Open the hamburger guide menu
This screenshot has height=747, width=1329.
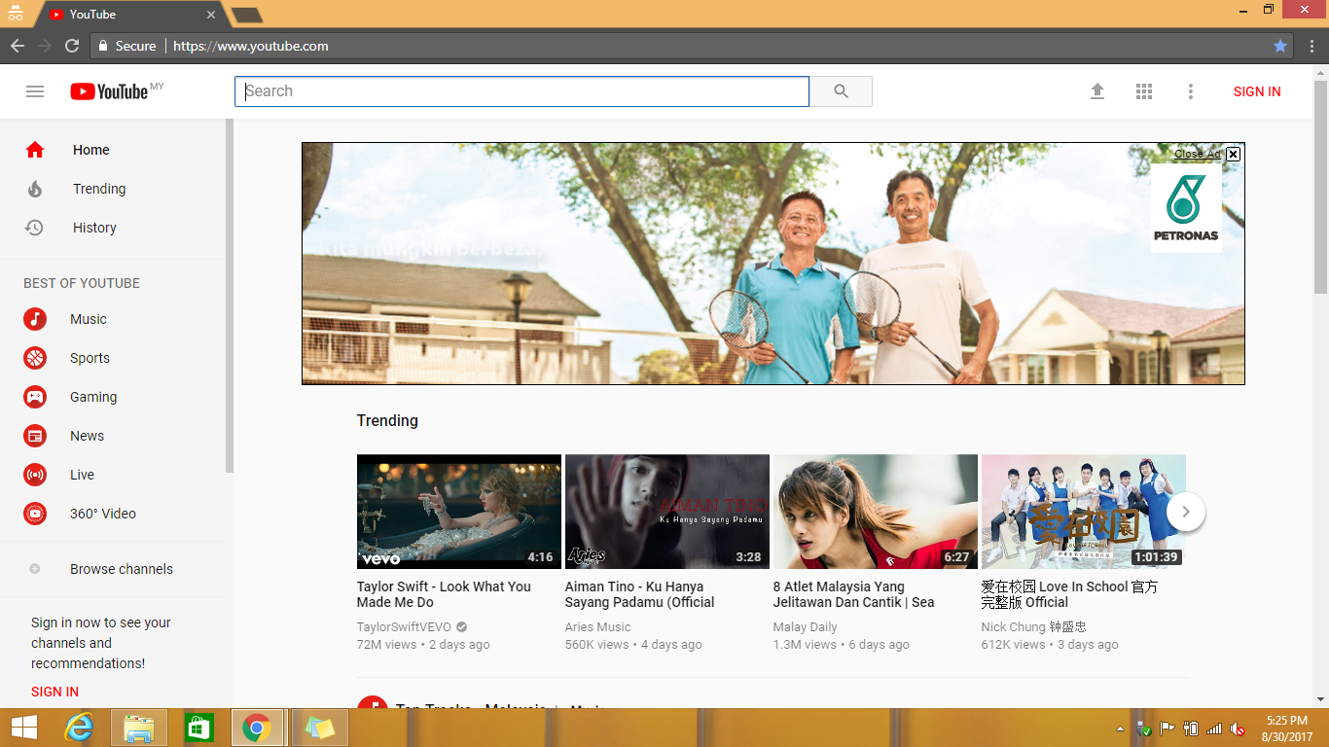point(35,91)
